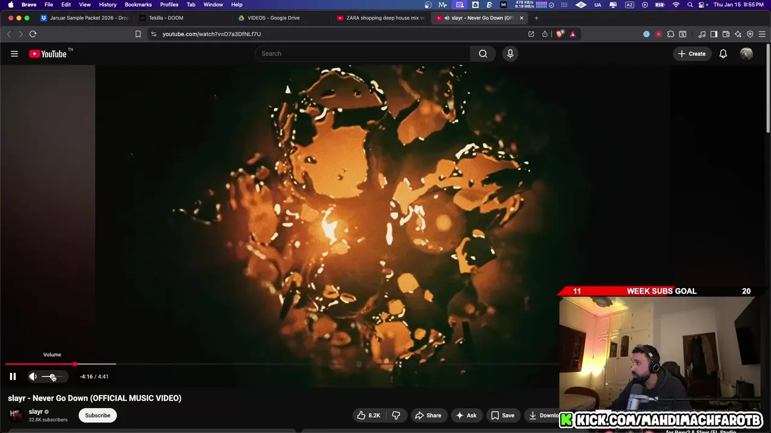Click the search magnifier button
The height and width of the screenshot is (433, 771).
coord(483,54)
